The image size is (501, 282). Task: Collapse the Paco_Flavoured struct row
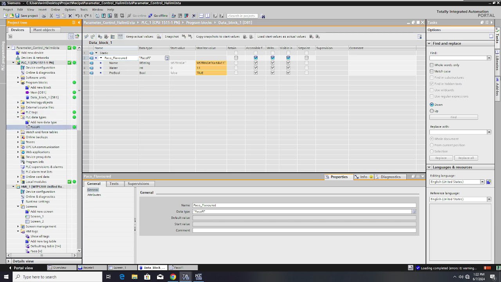(101, 58)
